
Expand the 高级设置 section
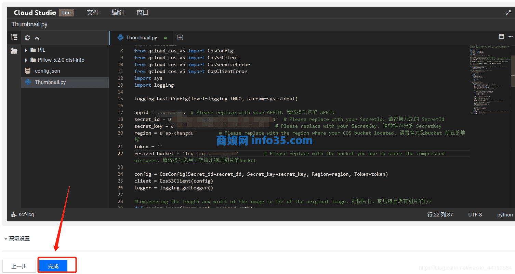coord(17,239)
